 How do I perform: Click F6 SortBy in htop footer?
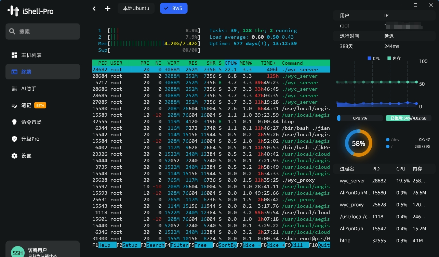[x=225, y=245]
